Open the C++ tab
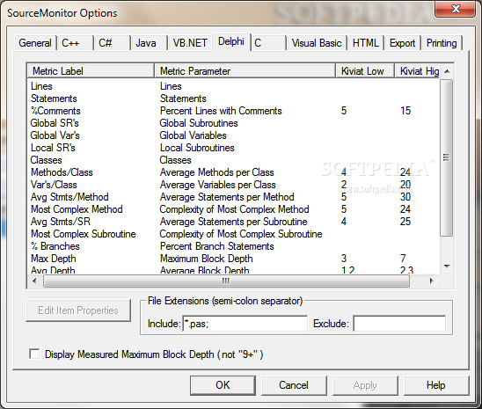The width and height of the screenshot is (482, 409). point(76,43)
